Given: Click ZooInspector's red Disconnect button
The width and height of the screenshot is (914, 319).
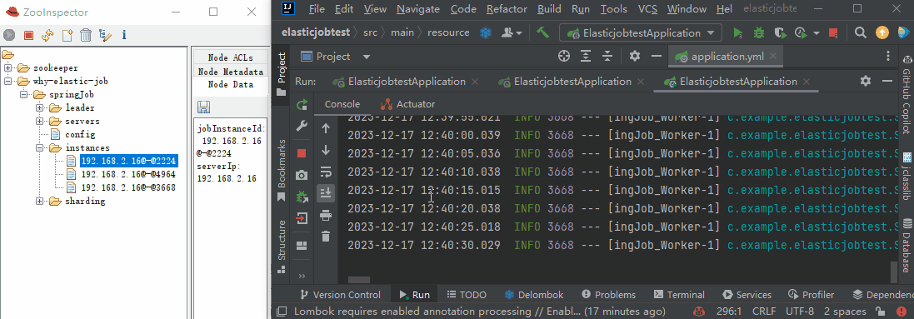Looking at the screenshot, I should coord(28,36).
